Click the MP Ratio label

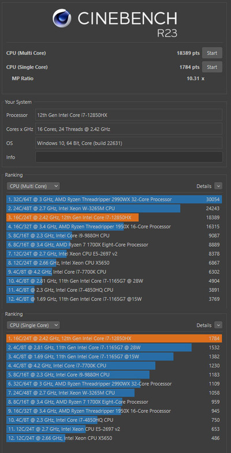point(23,79)
